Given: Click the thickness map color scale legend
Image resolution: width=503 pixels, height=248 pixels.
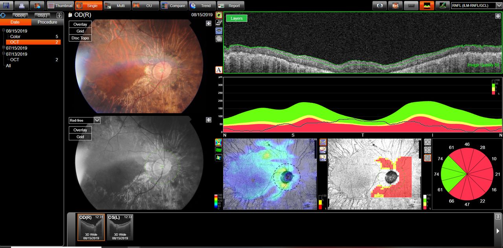Looking at the screenshot, I should 217,201.
